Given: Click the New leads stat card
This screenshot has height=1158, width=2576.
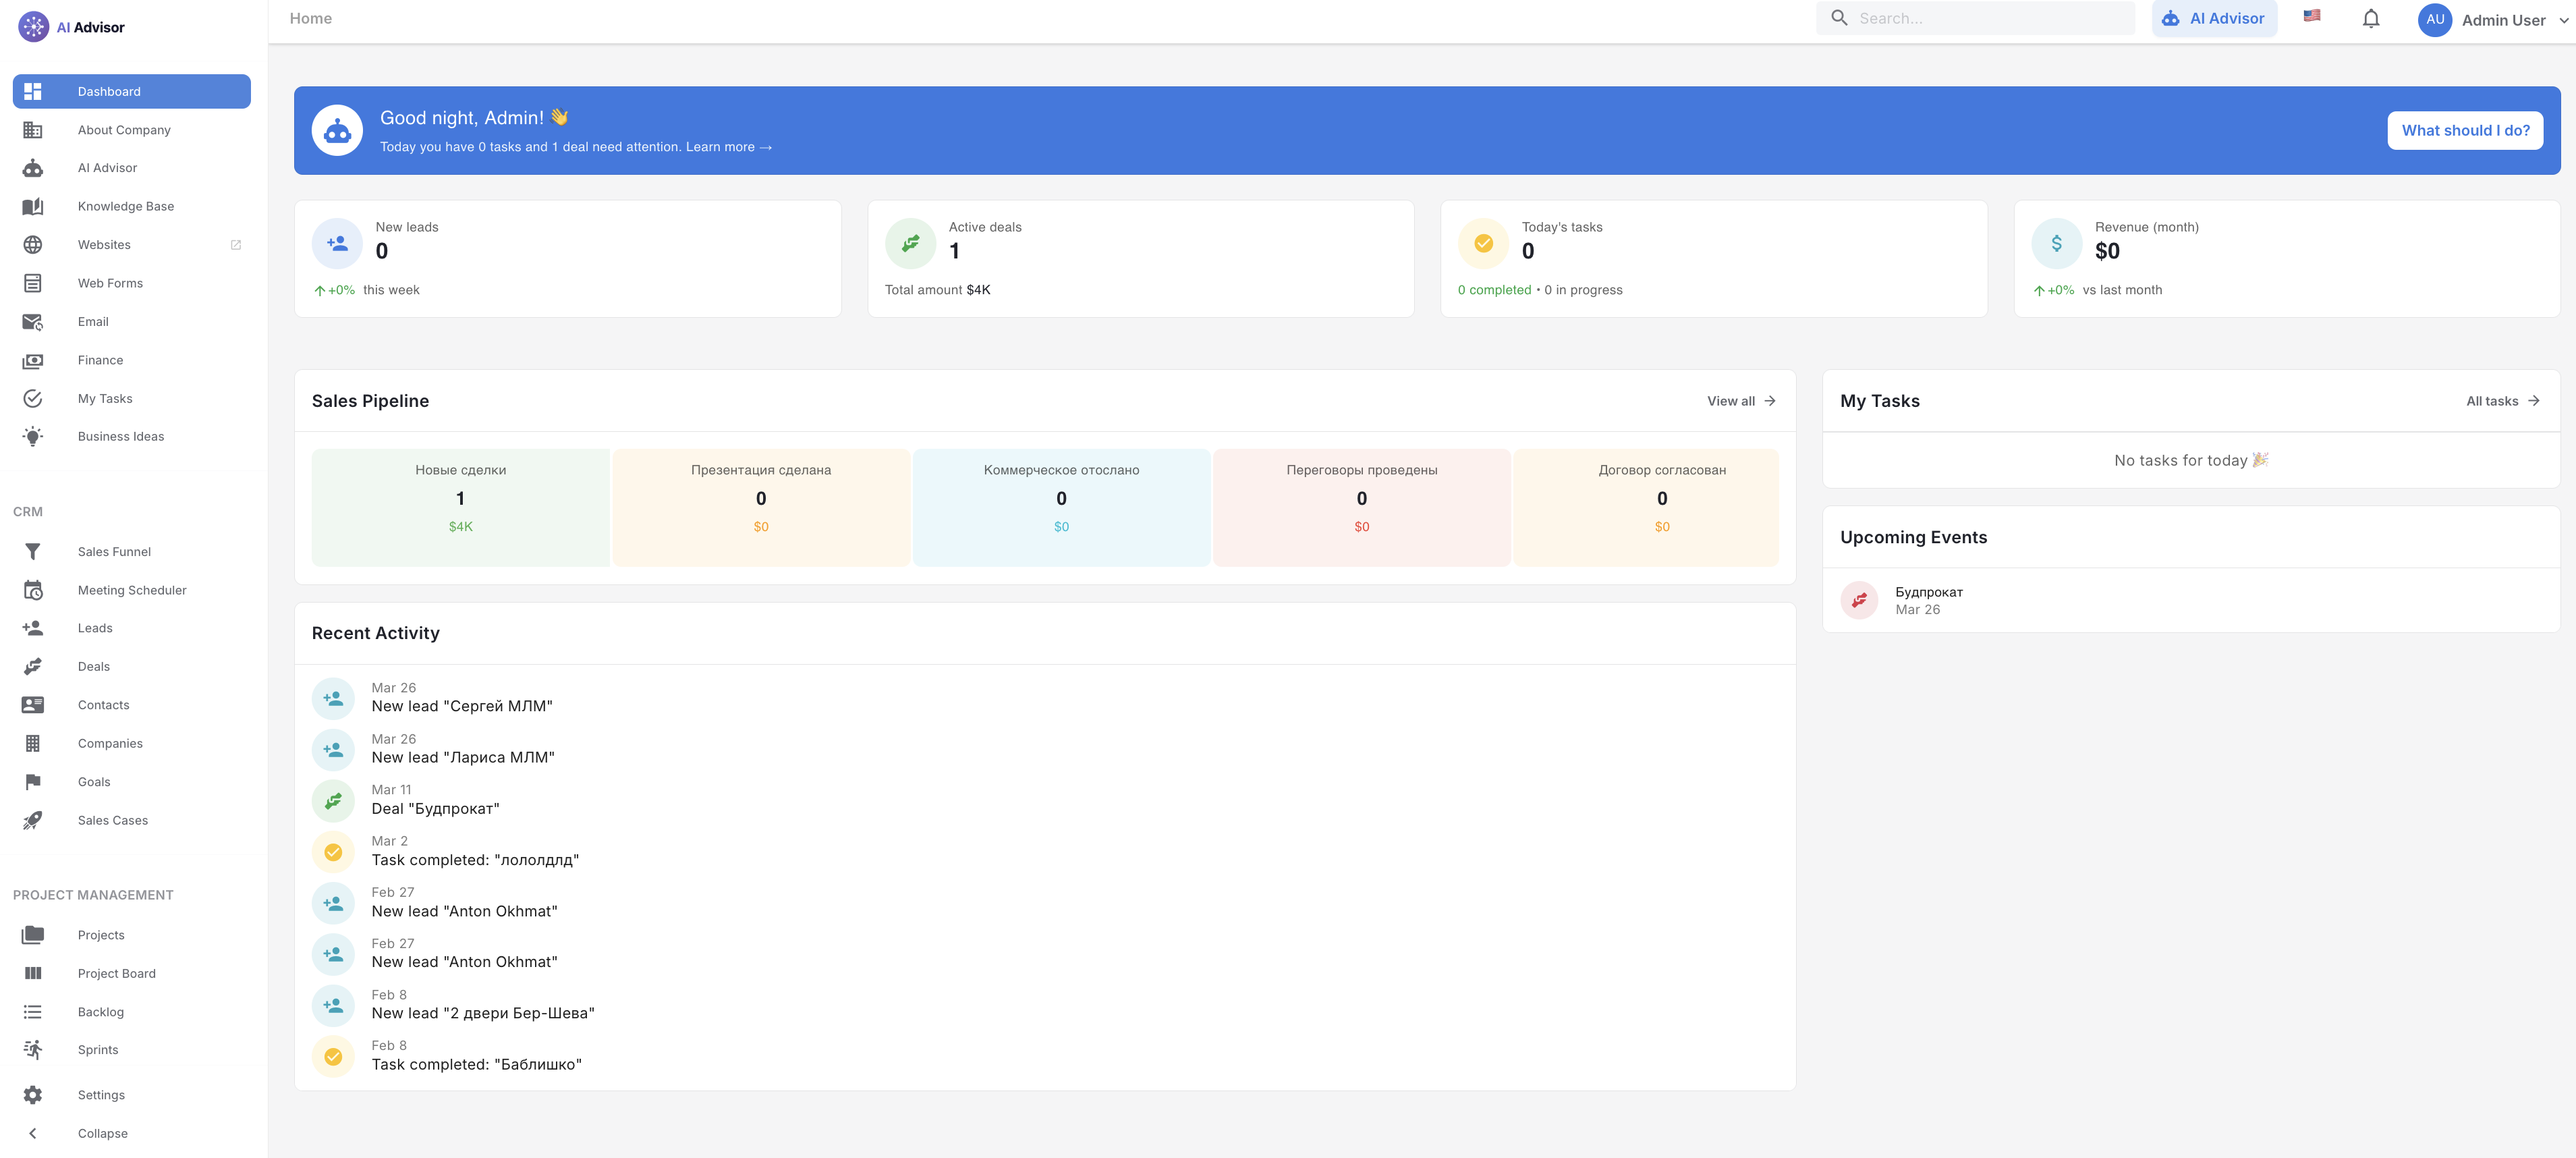Looking at the screenshot, I should click(x=568, y=259).
